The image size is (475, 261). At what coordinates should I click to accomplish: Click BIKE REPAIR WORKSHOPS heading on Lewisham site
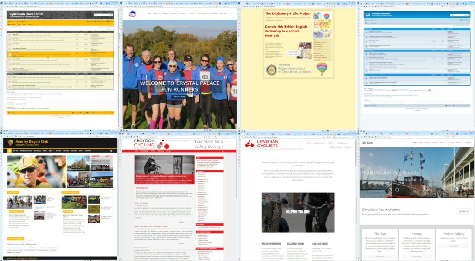tap(271, 244)
